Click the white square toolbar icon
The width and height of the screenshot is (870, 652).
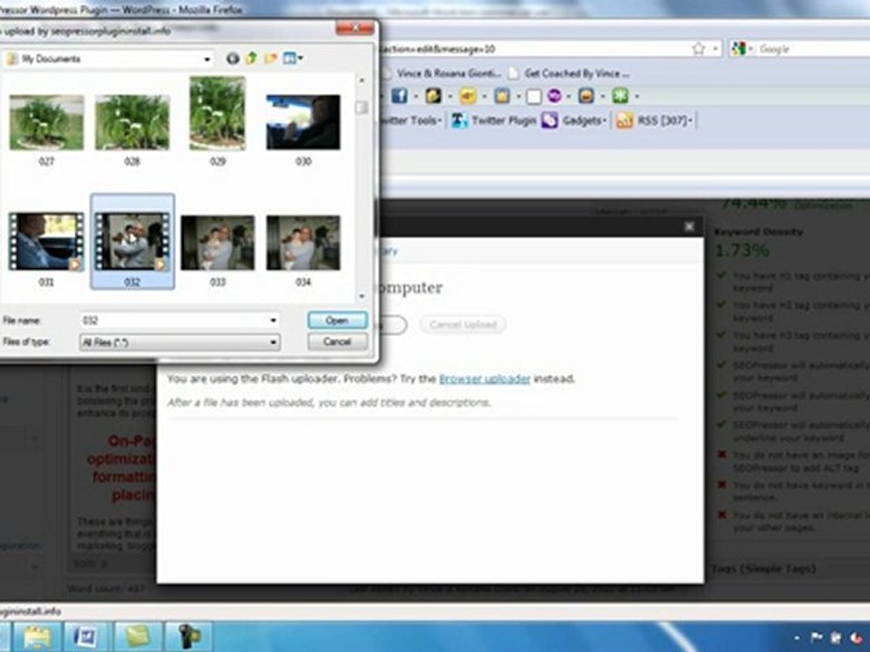[534, 97]
